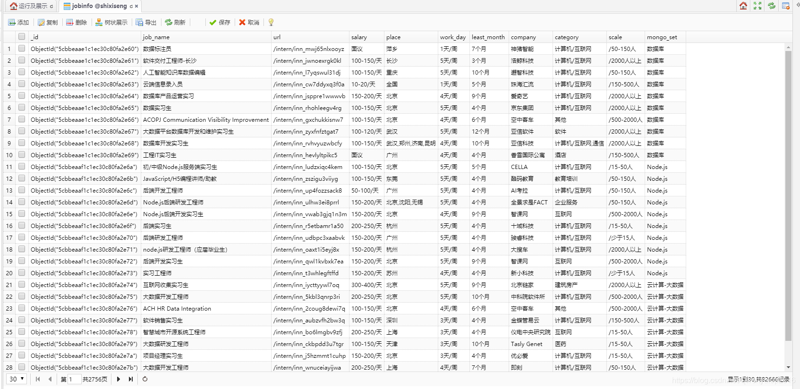The image size is (800, 389).
Task: Click the salary column header
Action: 366,37
